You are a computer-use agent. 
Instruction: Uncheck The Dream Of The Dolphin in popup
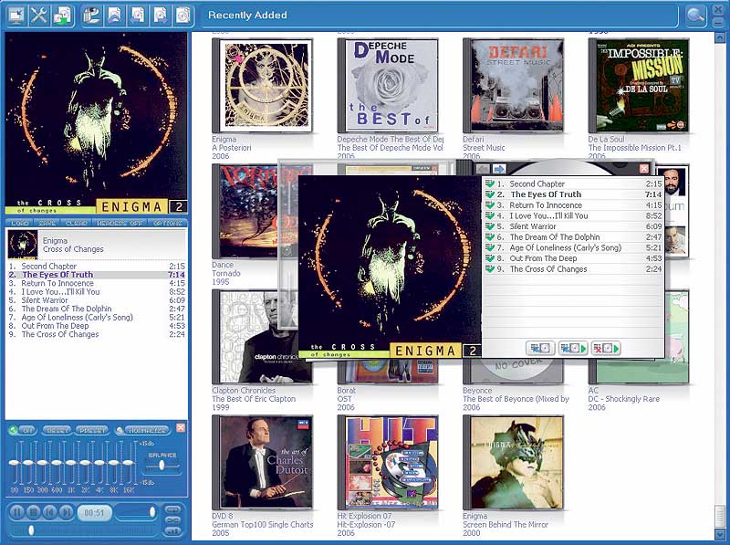490,237
